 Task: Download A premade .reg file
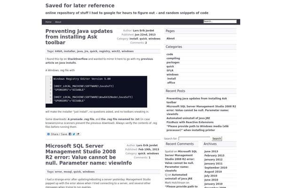coord(81,119)
